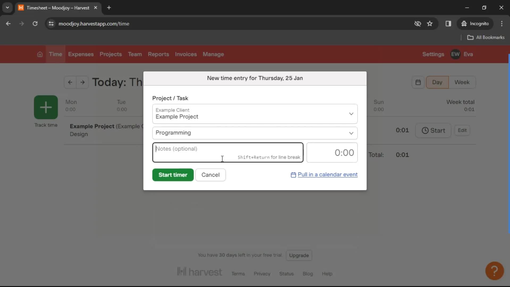Click the Reports menu item

[158, 54]
